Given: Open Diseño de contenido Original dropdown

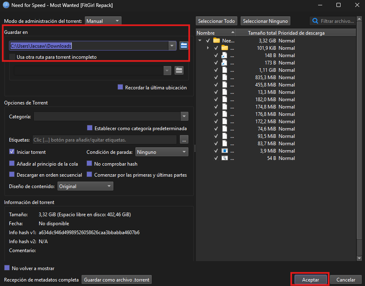Looking at the screenshot, I should [85, 186].
